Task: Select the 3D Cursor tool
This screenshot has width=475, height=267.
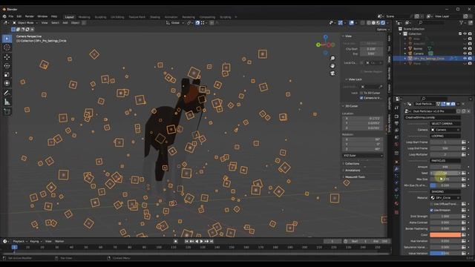Action: pyautogui.click(x=7, y=47)
